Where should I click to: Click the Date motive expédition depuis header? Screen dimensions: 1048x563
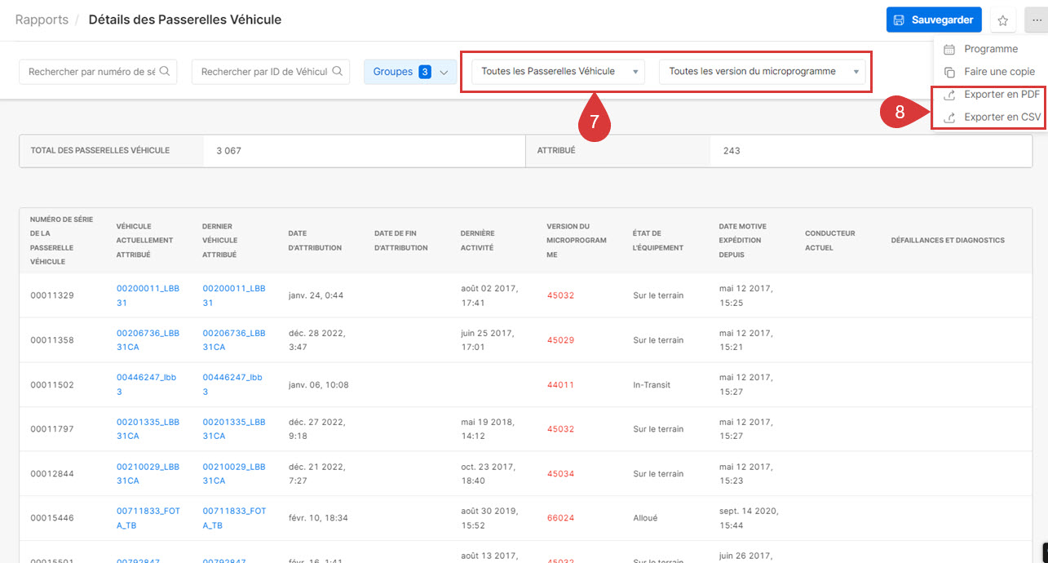743,240
